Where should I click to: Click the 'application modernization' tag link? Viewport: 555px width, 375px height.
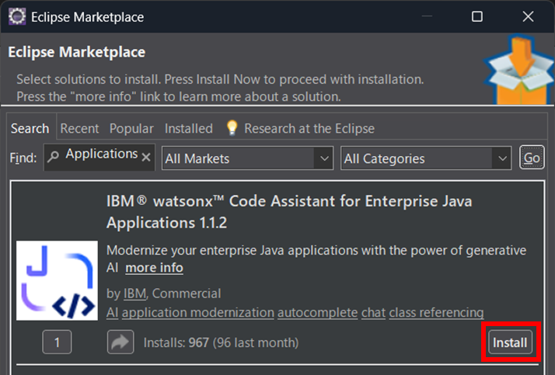(x=198, y=312)
